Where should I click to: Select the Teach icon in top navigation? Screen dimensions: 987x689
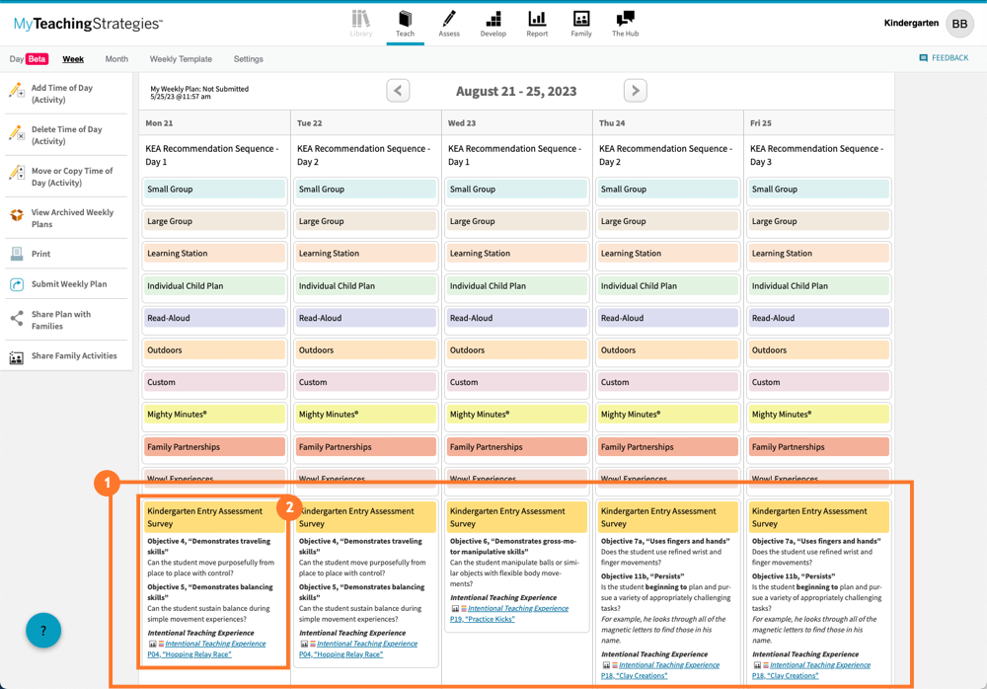pos(405,24)
